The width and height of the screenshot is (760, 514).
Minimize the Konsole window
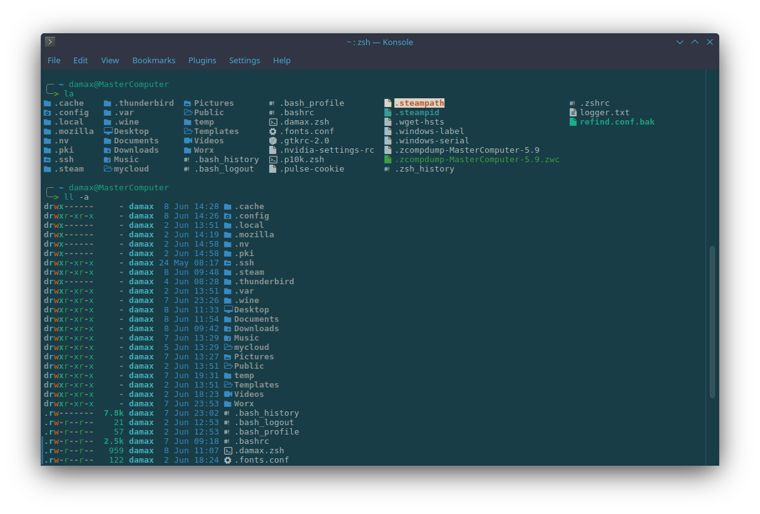680,42
